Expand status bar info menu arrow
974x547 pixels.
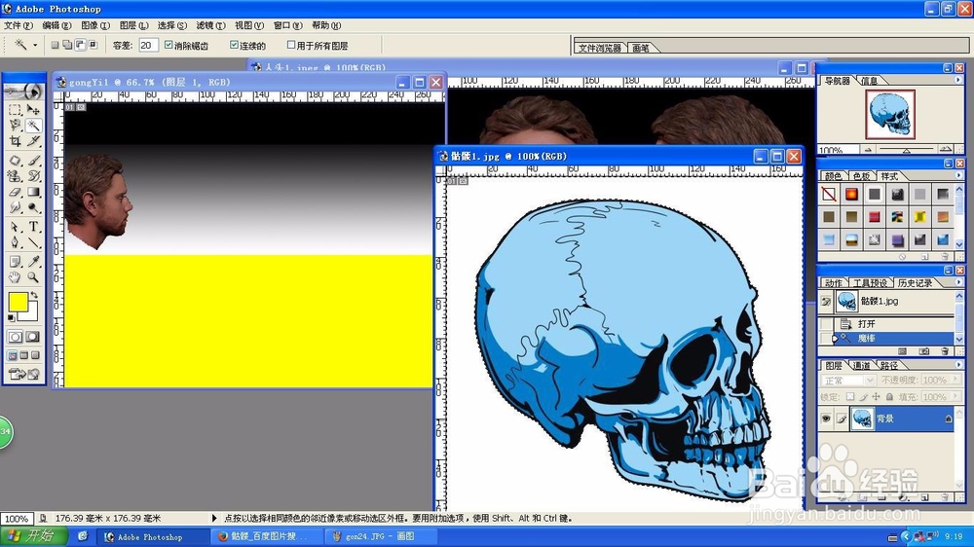[x=214, y=518]
